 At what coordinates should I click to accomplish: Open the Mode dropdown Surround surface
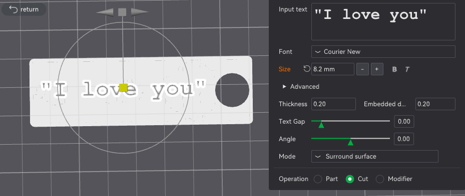click(374, 157)
